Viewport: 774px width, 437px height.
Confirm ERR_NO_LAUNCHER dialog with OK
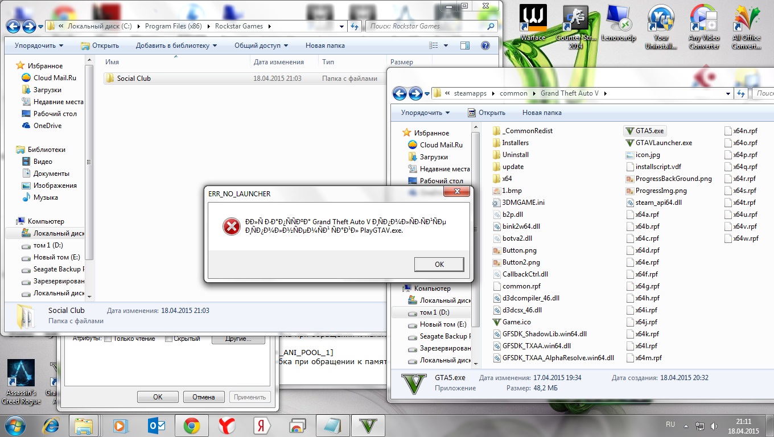pos(439,264)
